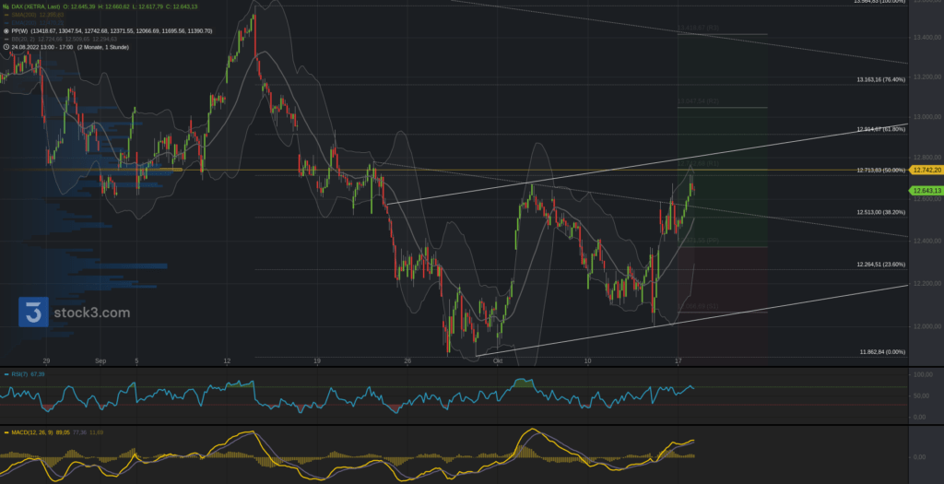The height and width of the screenshot is (484, 944).
Task: Click the SMA(200) legend line icon
Action: pos(6,15)
